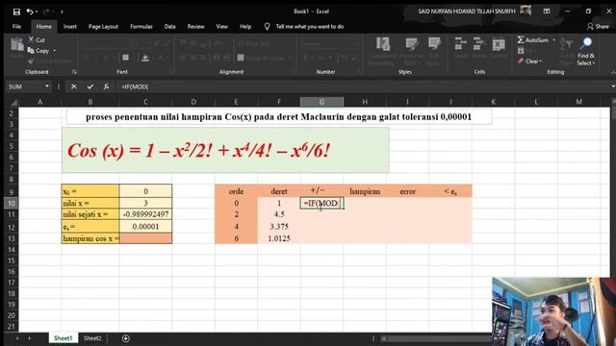Go to next sheet with right arrow
The width and height of the screenshot is (616, 346).
tap(29, 338)
